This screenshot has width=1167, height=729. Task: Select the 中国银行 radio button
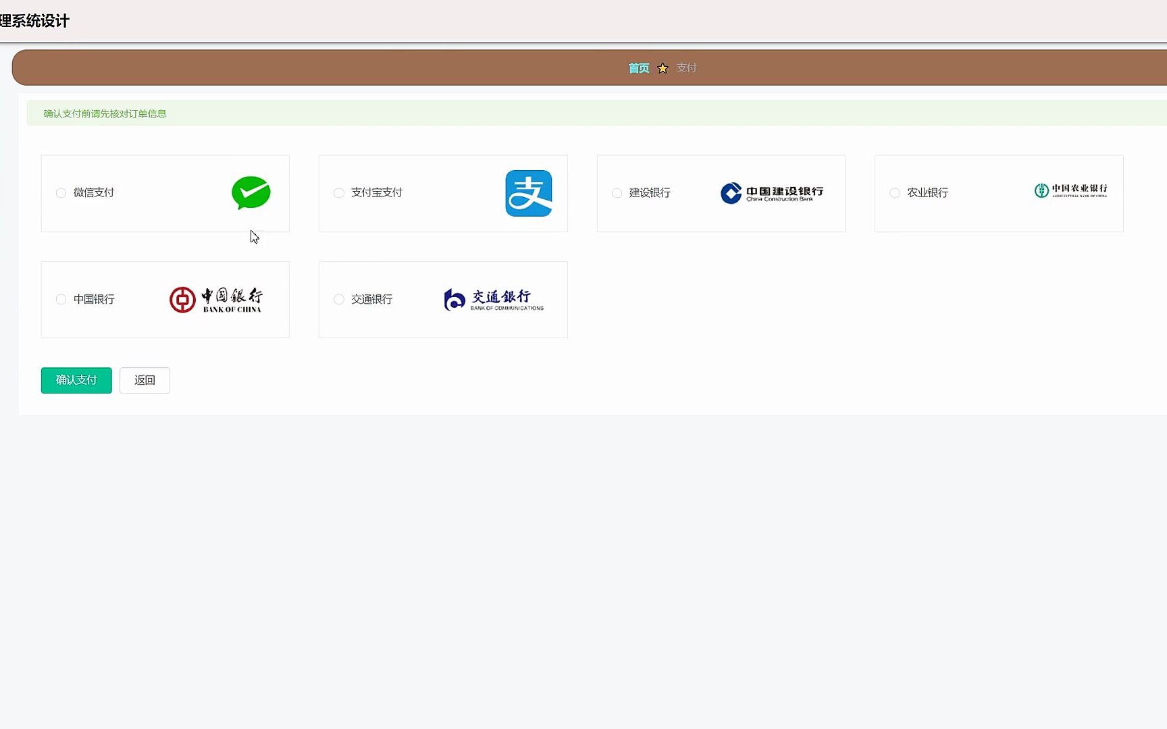[60, 299]
